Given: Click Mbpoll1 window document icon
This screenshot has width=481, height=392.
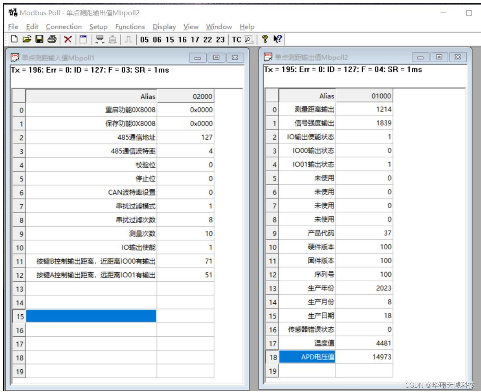Looking at the screenshot, I should (15, 58).
